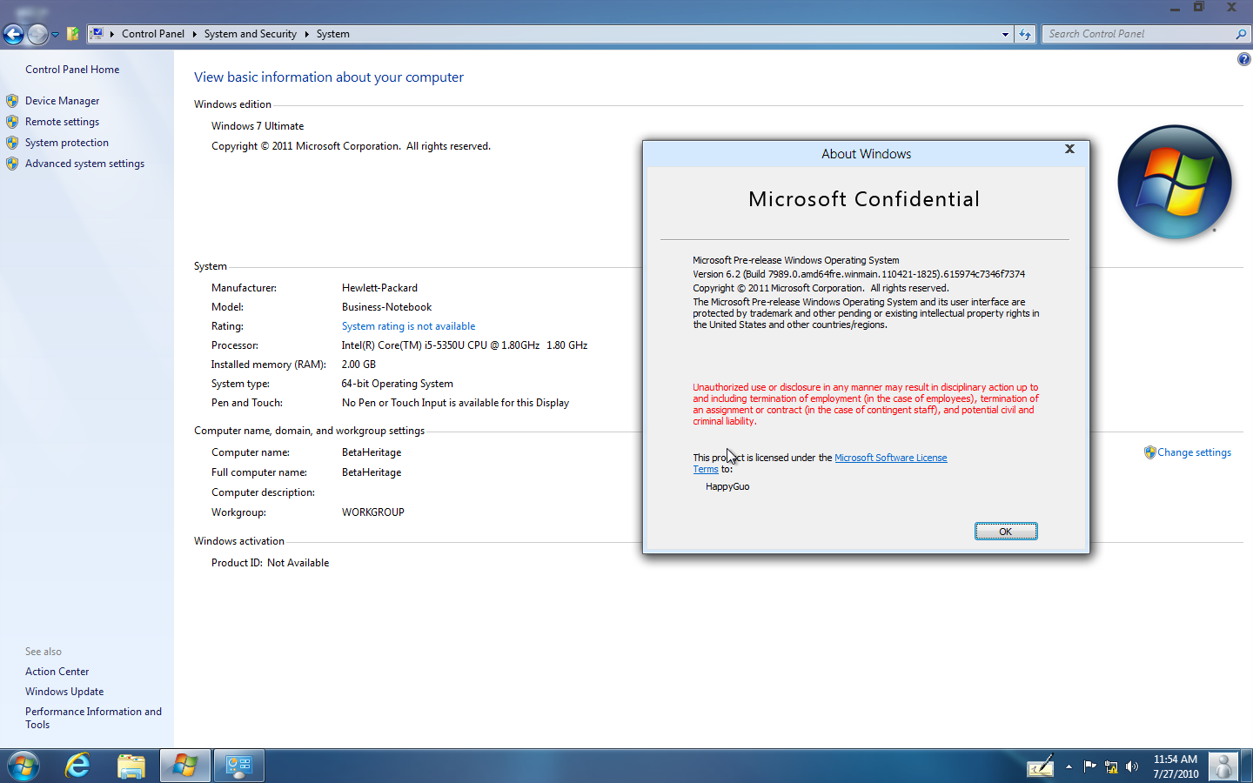Click the About Windows title bar
1253x783 pixels.
pos(866,154)
